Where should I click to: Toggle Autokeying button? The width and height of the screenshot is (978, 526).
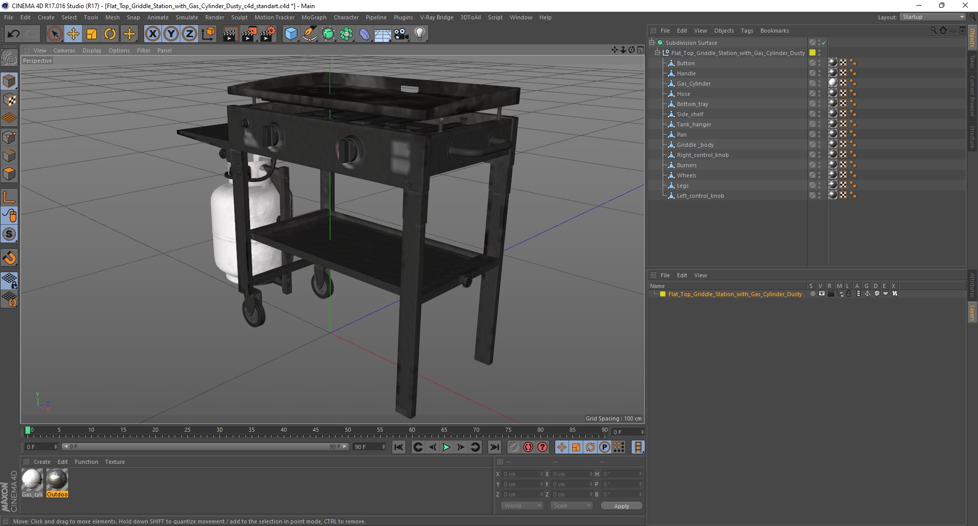(x=528, y=447)
